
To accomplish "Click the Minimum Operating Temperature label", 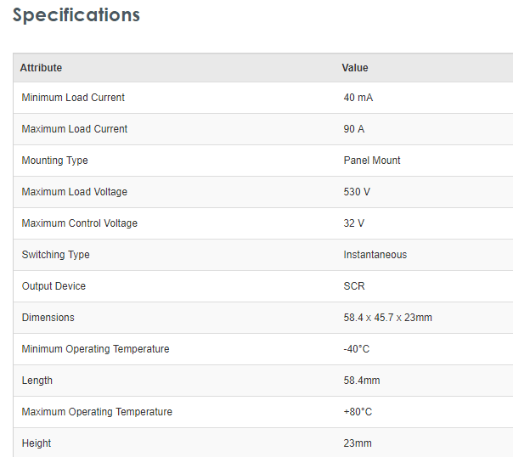I will [x=95, y=349].
